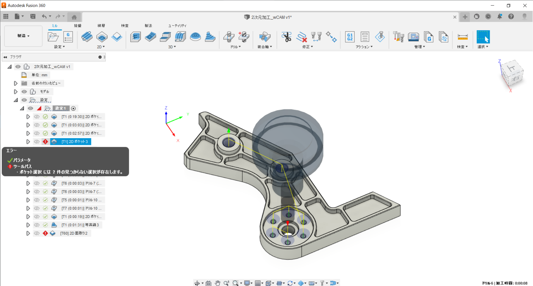Select the [T1] 2D ポケット3 operation
Screen dimensions: 533x286
coord(74,142)
